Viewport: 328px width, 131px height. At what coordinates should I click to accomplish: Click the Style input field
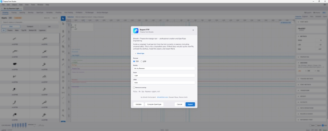pyautogui.click(x=164, y=76)
